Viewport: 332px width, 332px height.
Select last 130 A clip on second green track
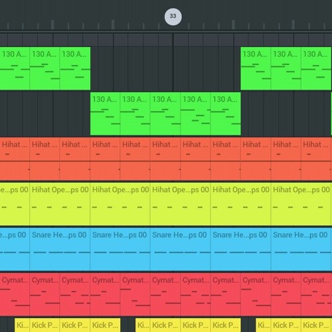(x=226, y=114)
